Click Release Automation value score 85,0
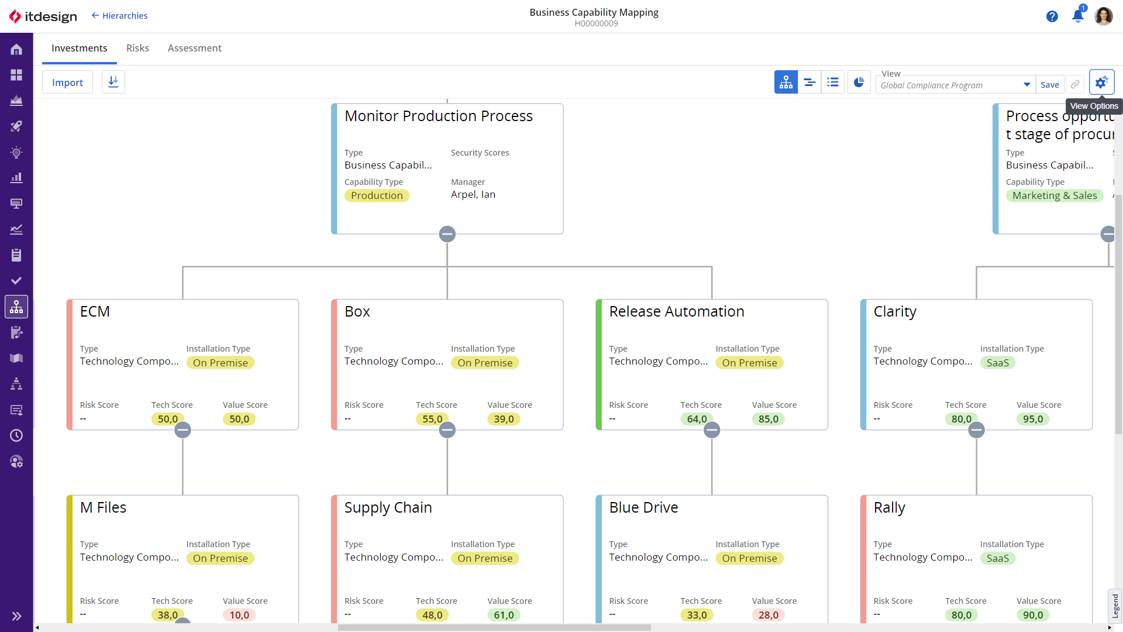 click(769, 419)
